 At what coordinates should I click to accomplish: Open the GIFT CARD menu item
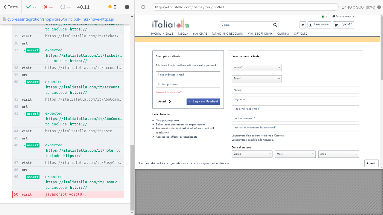300,34
